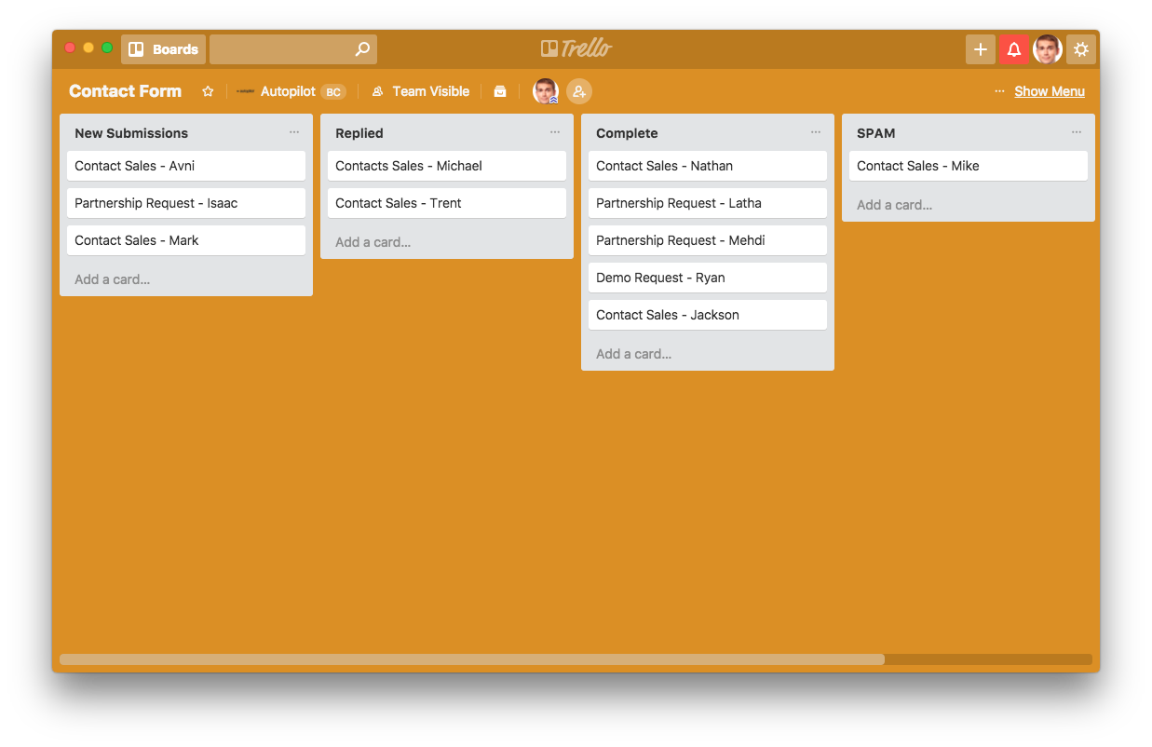Click the board member avatar
This screenshot has height=747, width=1152.
(x=546, y=91)
